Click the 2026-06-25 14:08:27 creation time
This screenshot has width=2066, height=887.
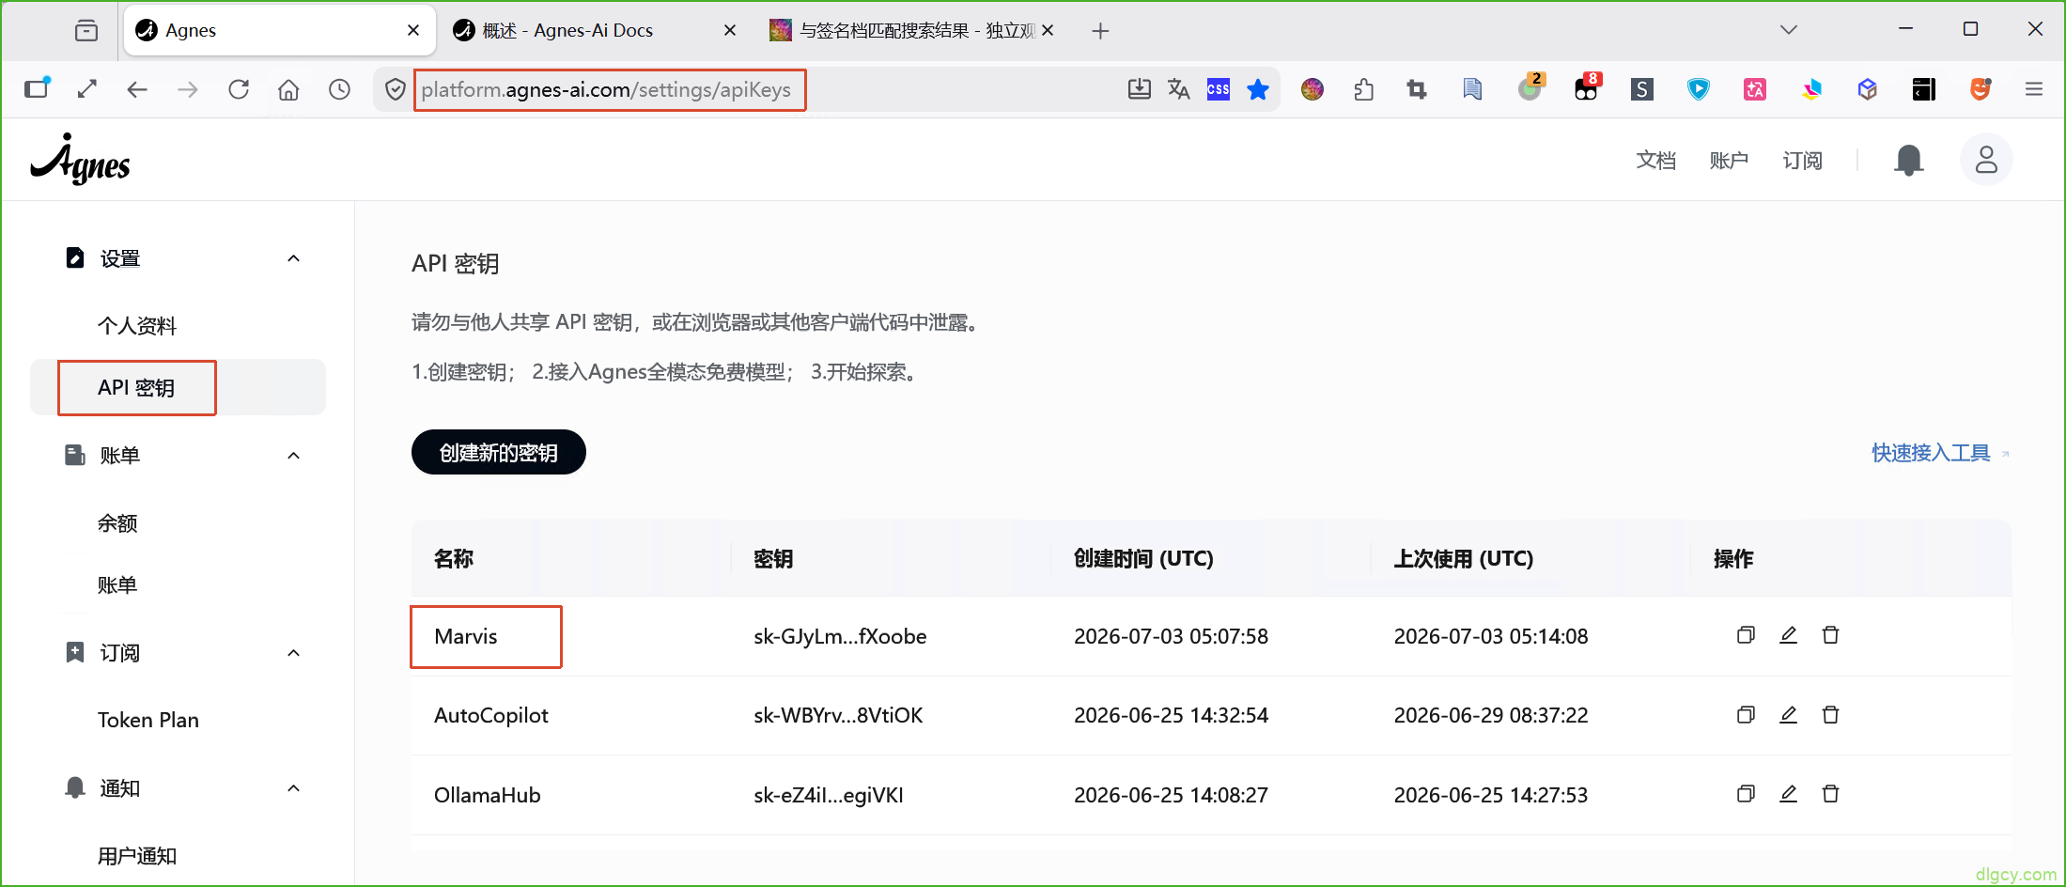(1171, 795)
